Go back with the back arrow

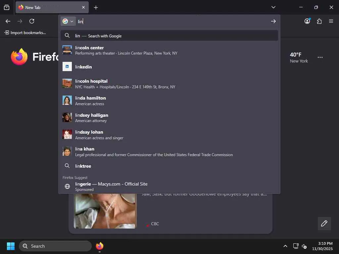click(8, 21)
